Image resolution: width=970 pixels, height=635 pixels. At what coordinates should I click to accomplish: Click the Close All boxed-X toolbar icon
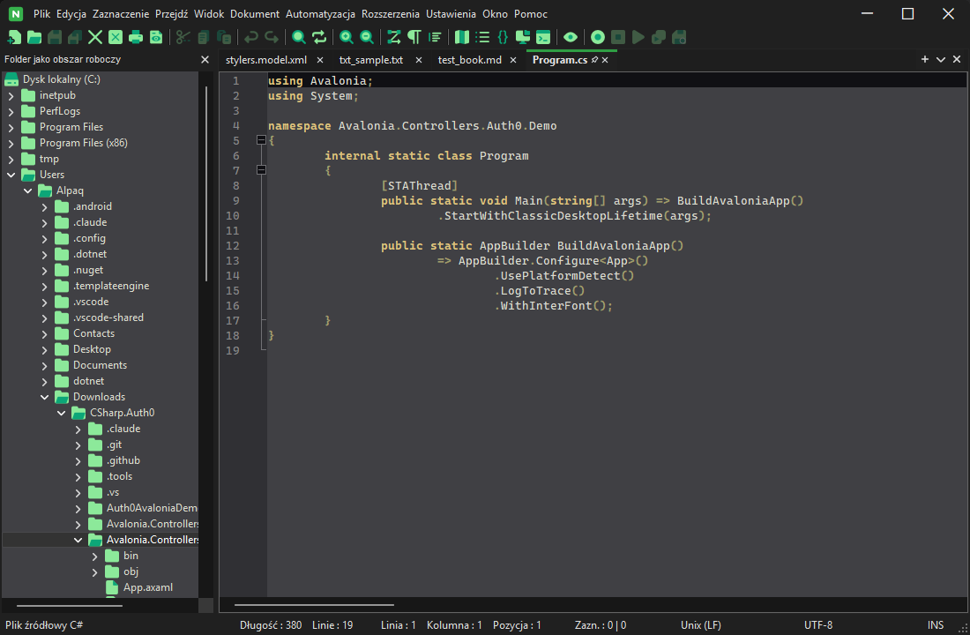click(x=115, y=37)
